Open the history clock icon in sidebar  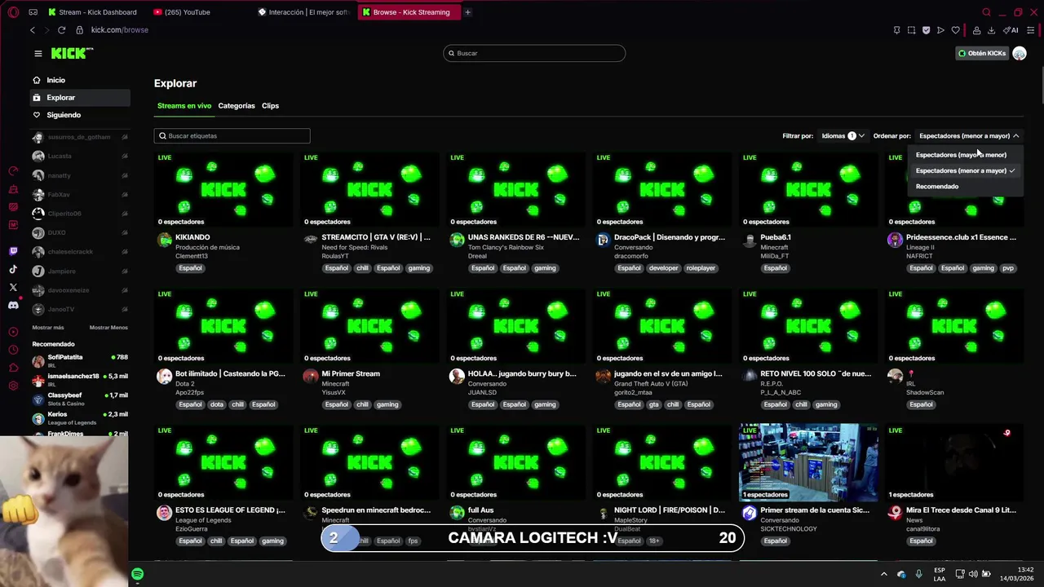coord(13,350)
